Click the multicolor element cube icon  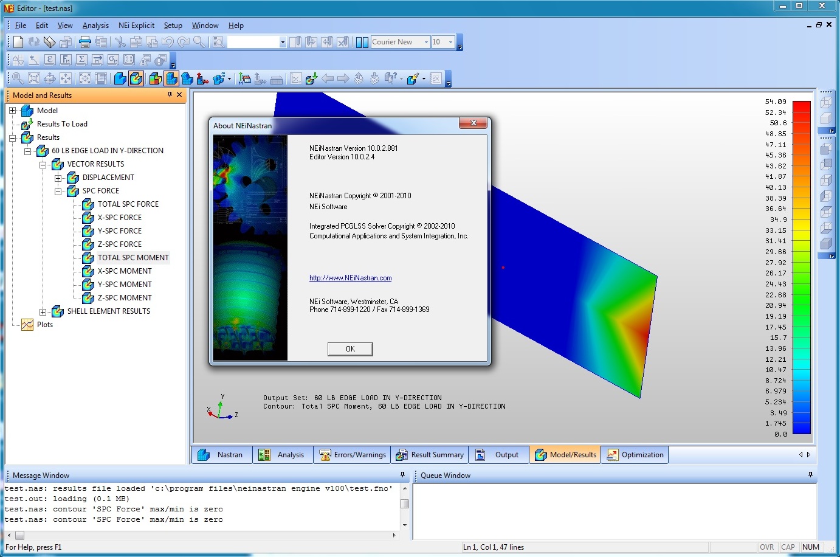pos(156,78)
